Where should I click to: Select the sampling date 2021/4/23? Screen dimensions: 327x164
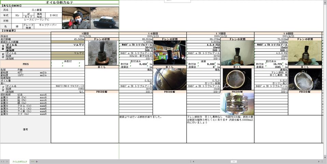pos(288,36)
